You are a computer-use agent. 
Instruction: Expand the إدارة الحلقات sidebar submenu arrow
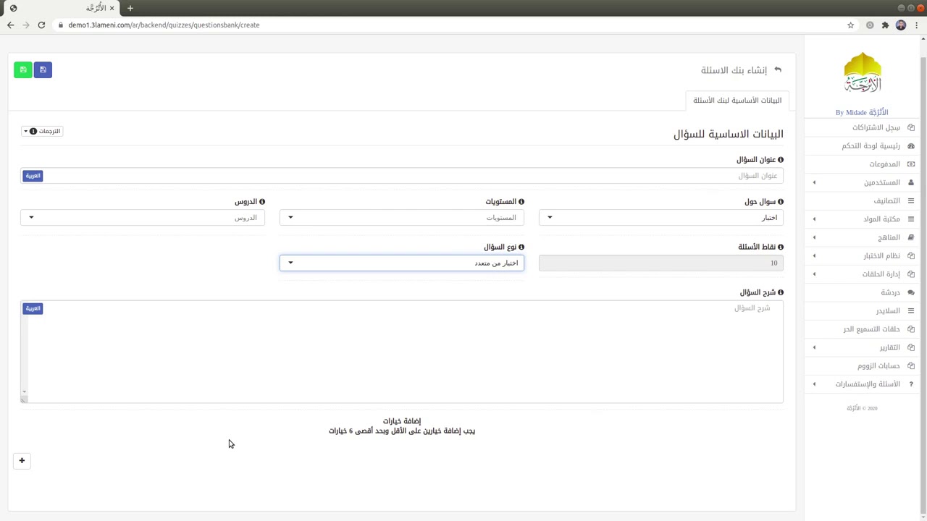(814, 274)
